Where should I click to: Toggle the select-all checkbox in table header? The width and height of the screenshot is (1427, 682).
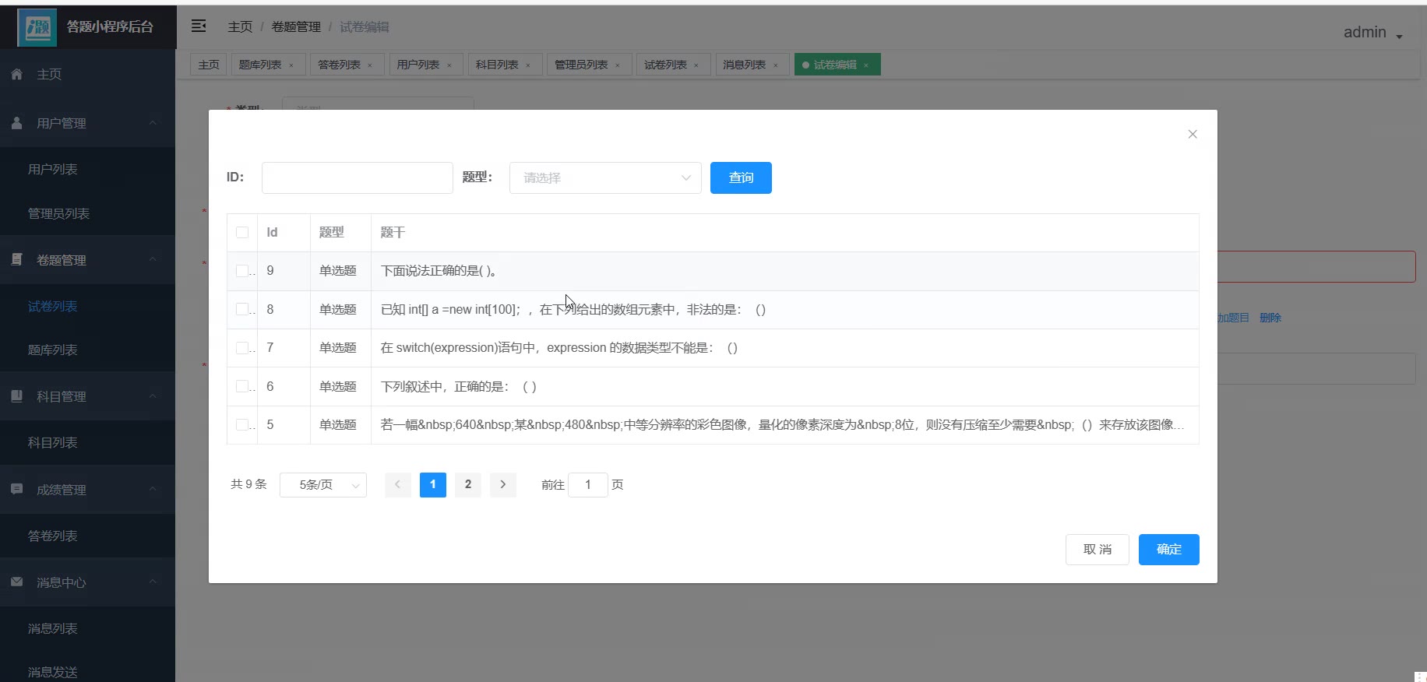pyautogui.click(x=242, y=233)
